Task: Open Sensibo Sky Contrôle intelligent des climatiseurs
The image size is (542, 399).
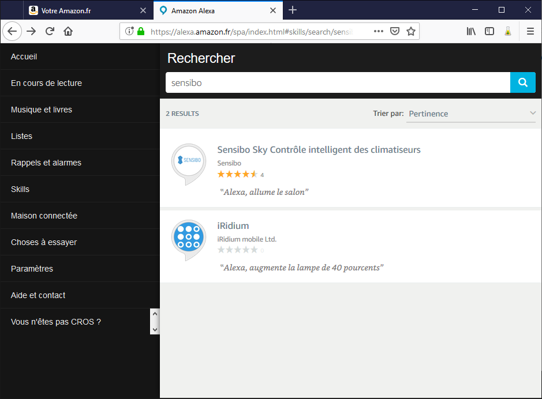Action: 319,150
